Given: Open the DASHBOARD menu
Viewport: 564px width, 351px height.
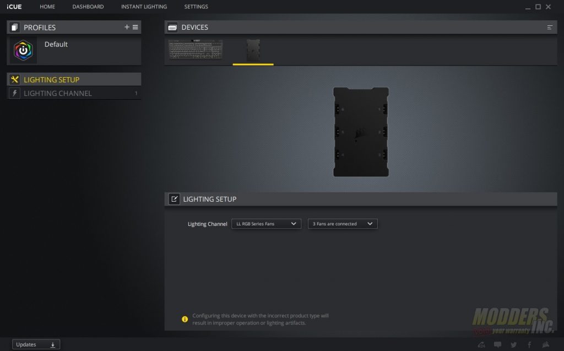Looking at the screenshot, I should click(x=88, y=7).
